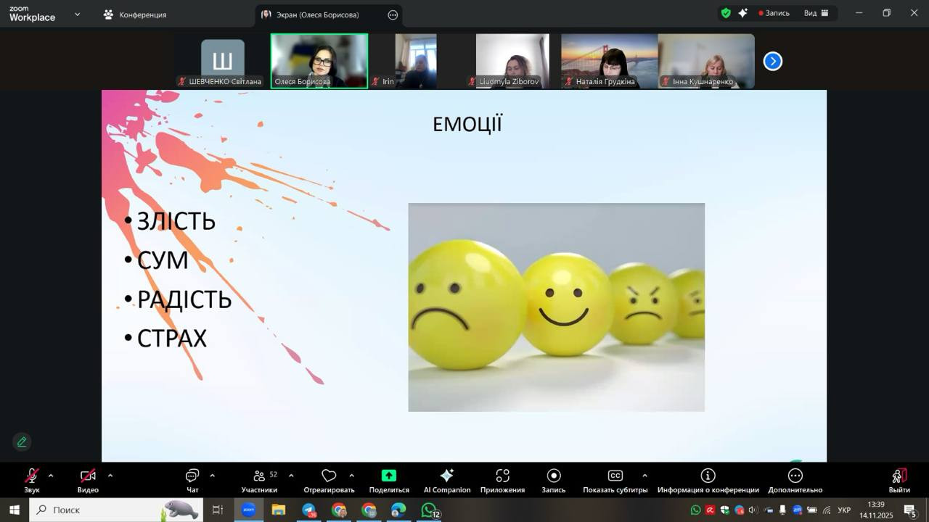Expand the audio options arrow

[x=51, y=476]
